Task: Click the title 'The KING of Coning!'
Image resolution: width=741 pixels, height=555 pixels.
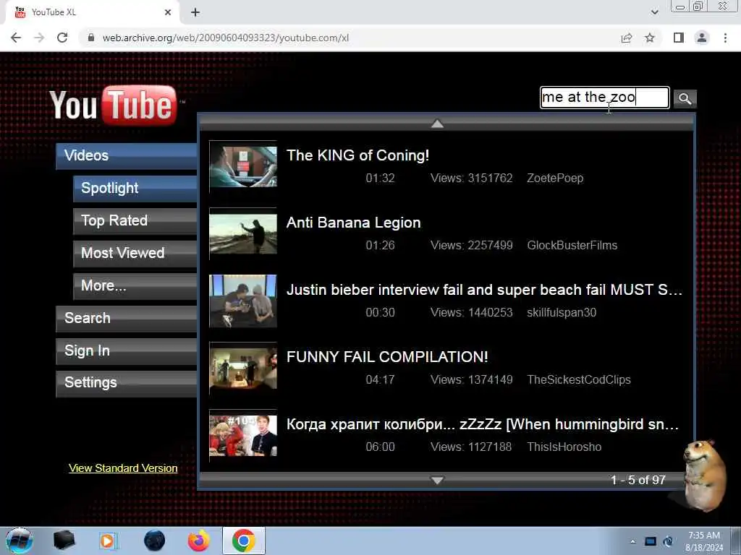Action: tap(357, 155)
